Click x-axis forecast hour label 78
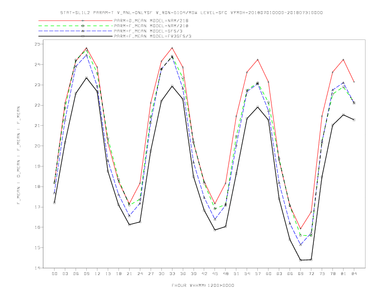This screenshot has height=298, width=386. pos(333,274)
